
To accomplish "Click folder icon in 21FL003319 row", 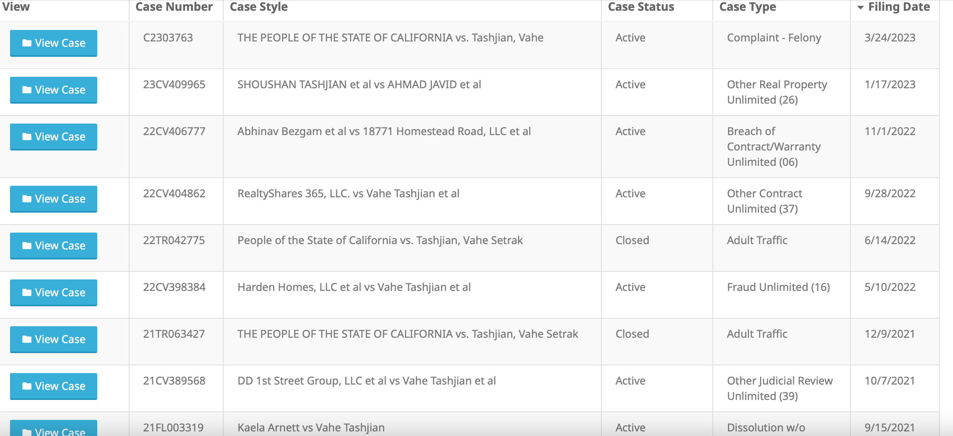I will pos(27,432).
